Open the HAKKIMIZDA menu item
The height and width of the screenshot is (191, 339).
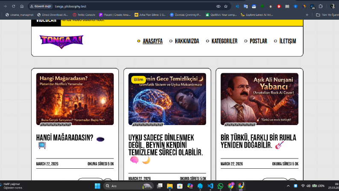pyautogui.click(x=187, y=41)
